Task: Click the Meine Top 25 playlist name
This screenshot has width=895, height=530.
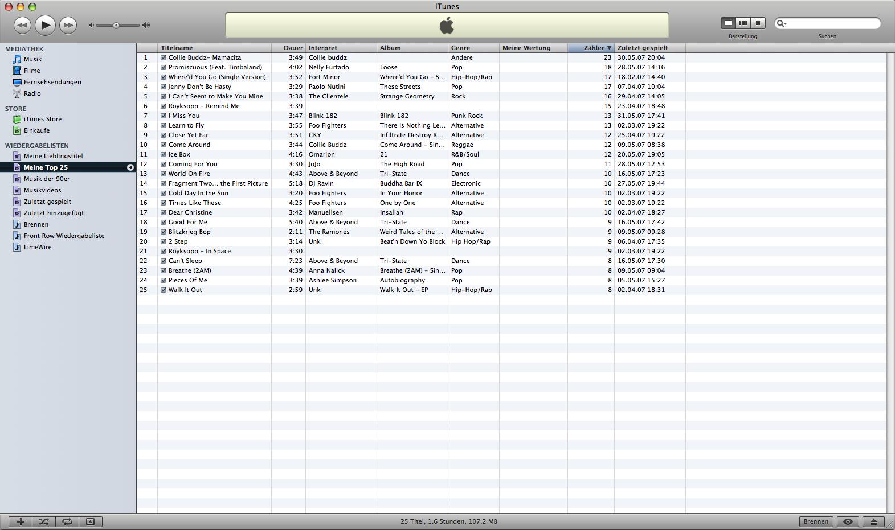Action: (46, 167)
